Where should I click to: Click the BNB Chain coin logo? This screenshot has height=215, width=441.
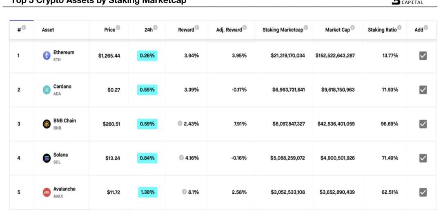tap(47, 124)
